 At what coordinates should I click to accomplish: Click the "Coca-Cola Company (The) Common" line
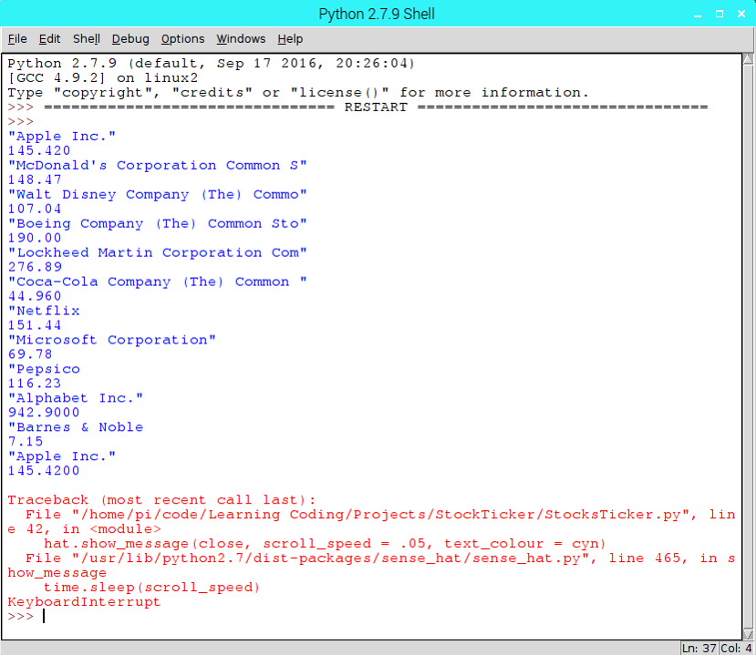pyautogui.click(x=157, y=281)
